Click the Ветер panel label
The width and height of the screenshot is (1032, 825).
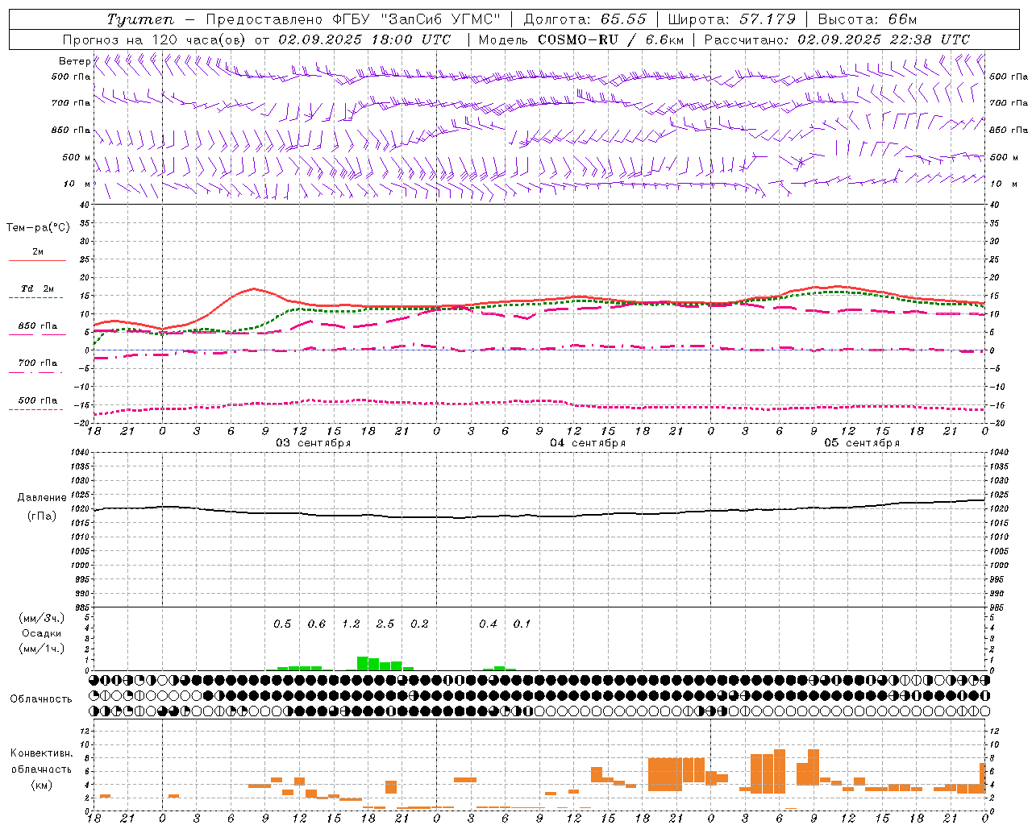click(x=74, y=61)
